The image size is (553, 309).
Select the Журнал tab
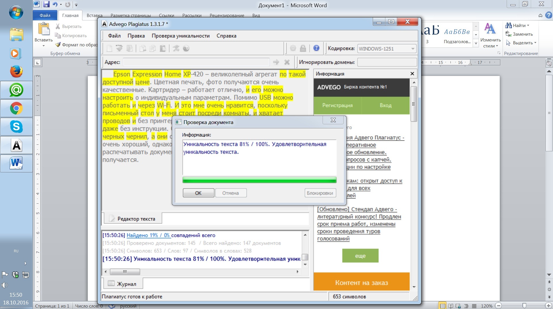point(123,284)
